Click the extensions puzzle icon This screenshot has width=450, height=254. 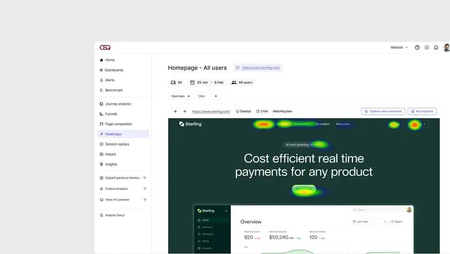436,48
